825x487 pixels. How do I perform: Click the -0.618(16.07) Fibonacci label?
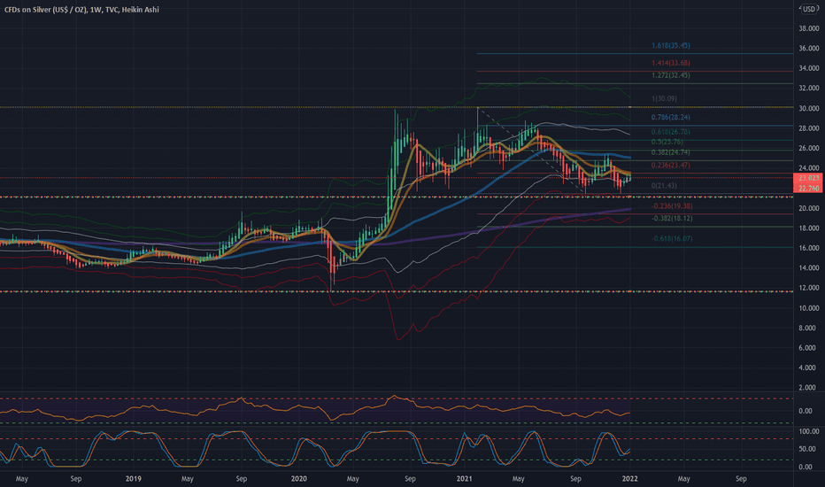tap(672, 239)
